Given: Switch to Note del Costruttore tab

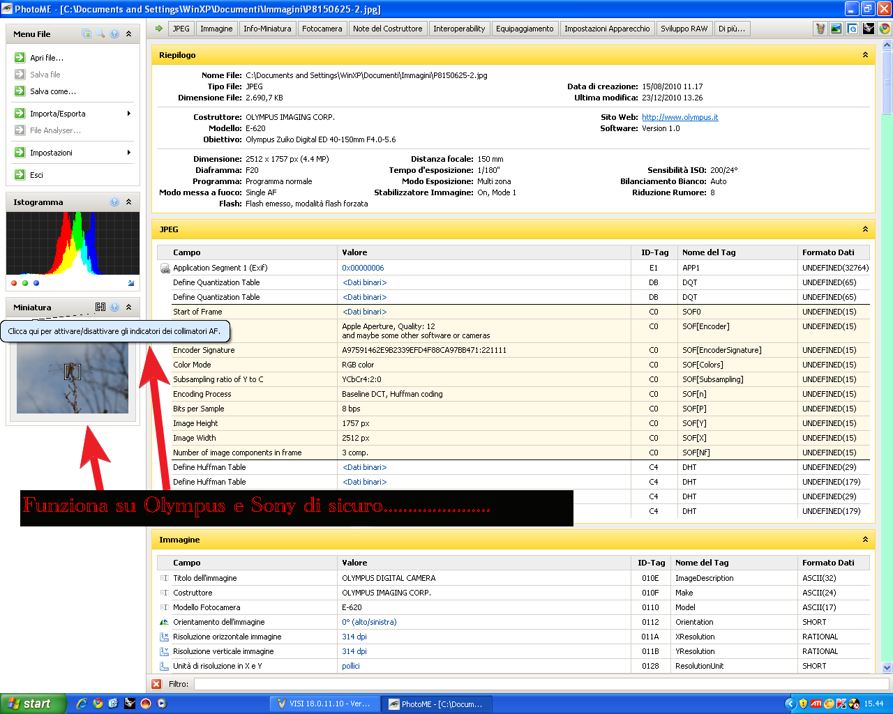Looking at the screenshot, I should pos(387,29).
